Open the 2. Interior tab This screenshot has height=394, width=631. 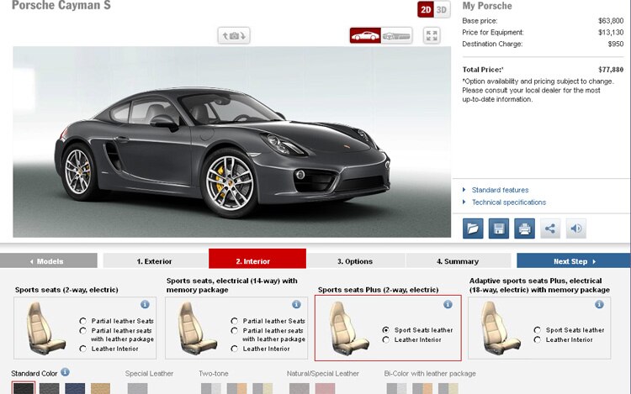click(x=257, y=259)
